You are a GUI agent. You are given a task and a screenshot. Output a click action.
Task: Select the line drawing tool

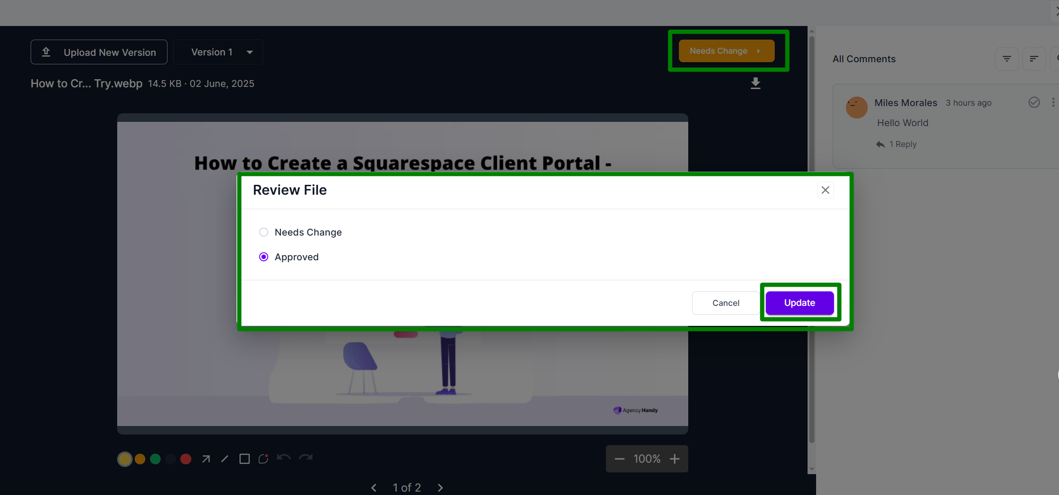click(x=225, y=459)
